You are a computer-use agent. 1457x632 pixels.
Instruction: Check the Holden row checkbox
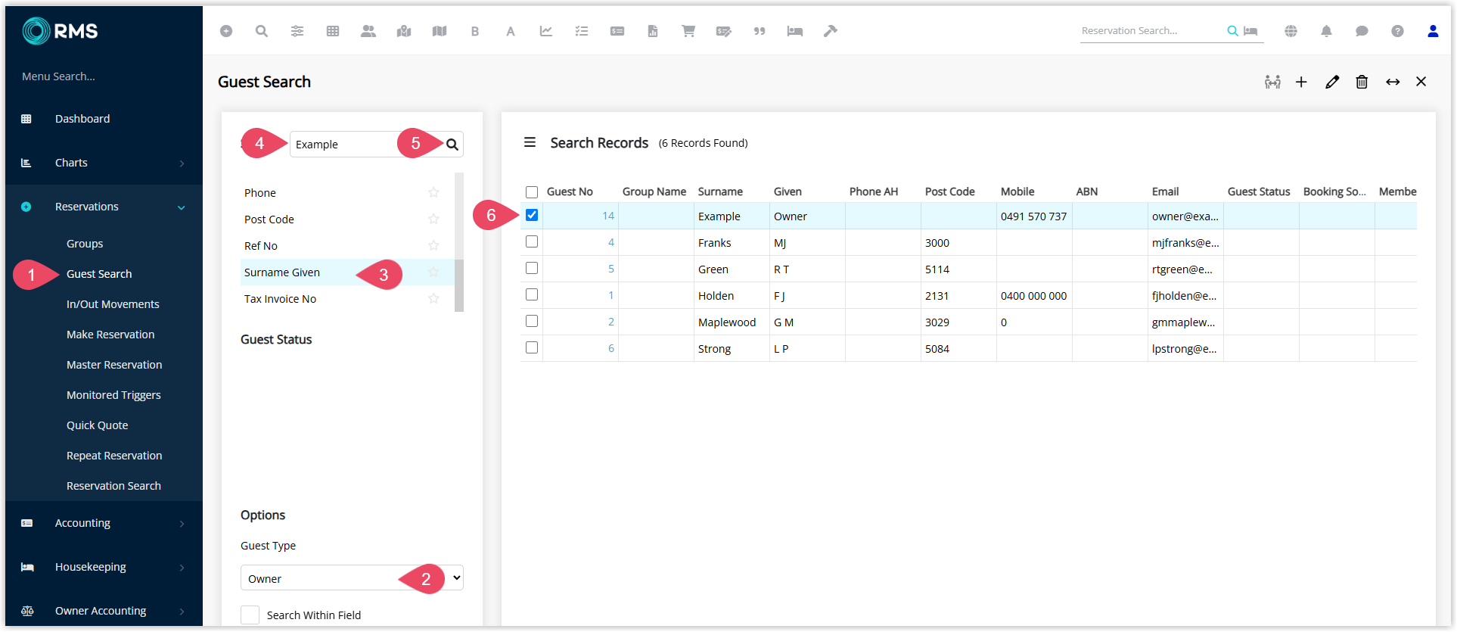(532, 294)
